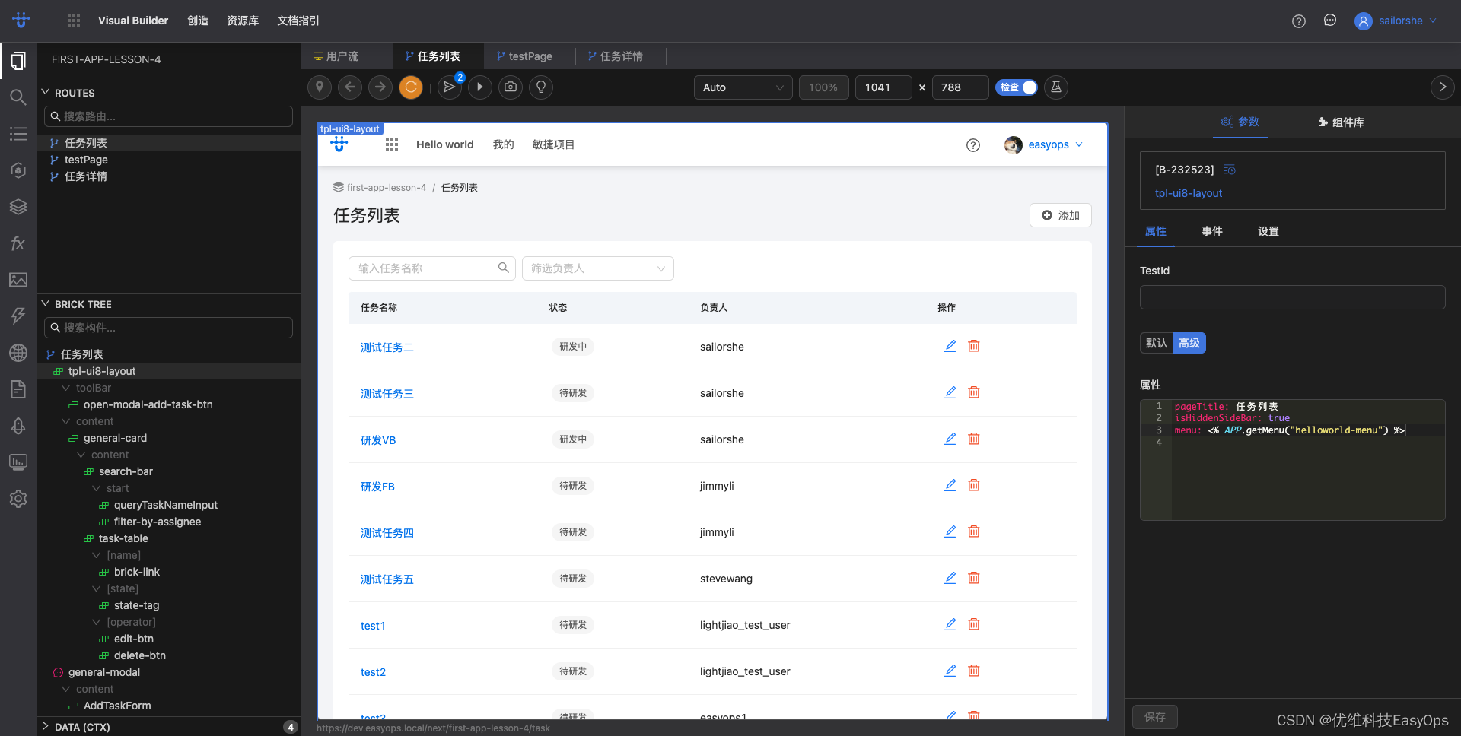Click the icon beside [B-232523]
Screen dimensions: 1461x736
(1230, 170)
